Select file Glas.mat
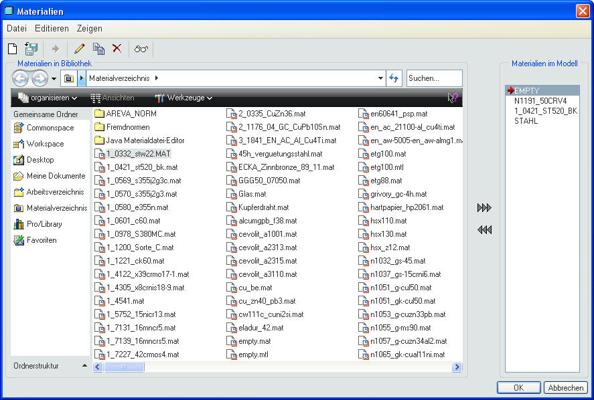 [246, 194]
